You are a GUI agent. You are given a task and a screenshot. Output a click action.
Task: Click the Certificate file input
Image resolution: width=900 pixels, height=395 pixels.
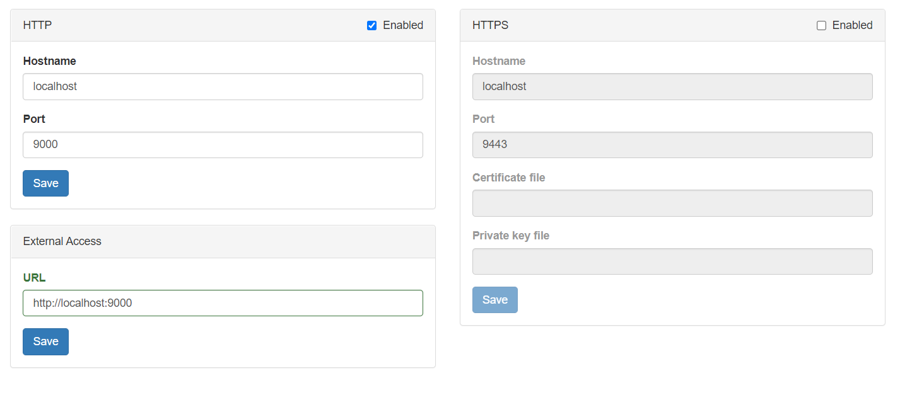(x=672, y=203)
